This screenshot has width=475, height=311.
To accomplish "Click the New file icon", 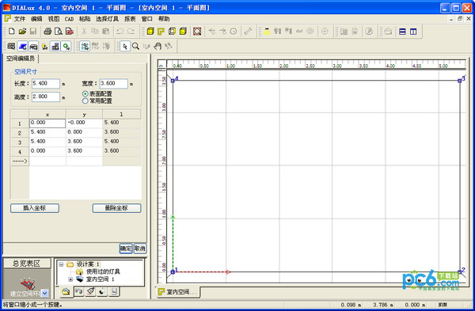I will [12, 31].
